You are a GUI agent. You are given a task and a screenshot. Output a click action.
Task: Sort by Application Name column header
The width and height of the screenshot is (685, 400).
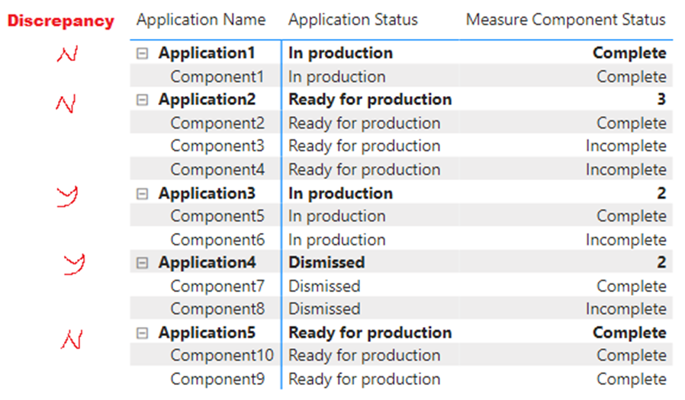(x=201, y=20)
